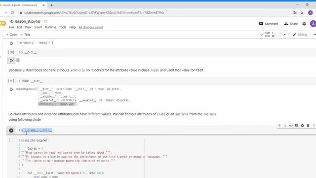
Task: Reload the Colab page
Action: (x=12, y=12)
